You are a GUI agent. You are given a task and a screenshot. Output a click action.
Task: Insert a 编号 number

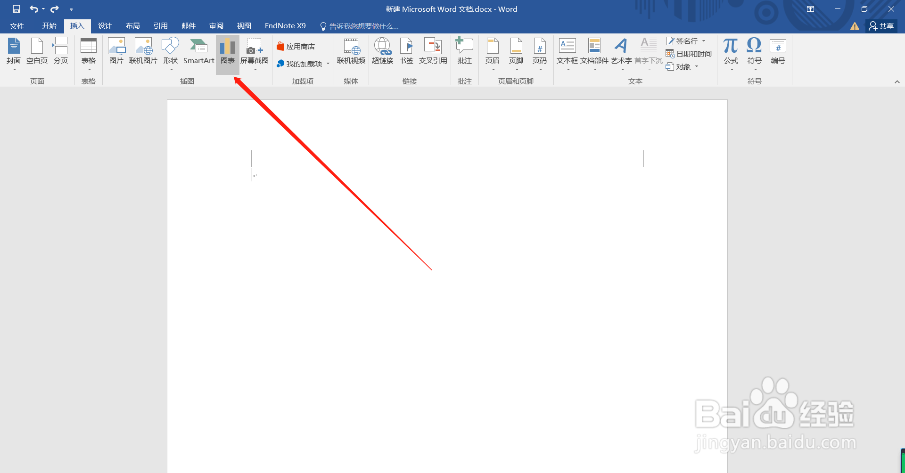(778, 51)
